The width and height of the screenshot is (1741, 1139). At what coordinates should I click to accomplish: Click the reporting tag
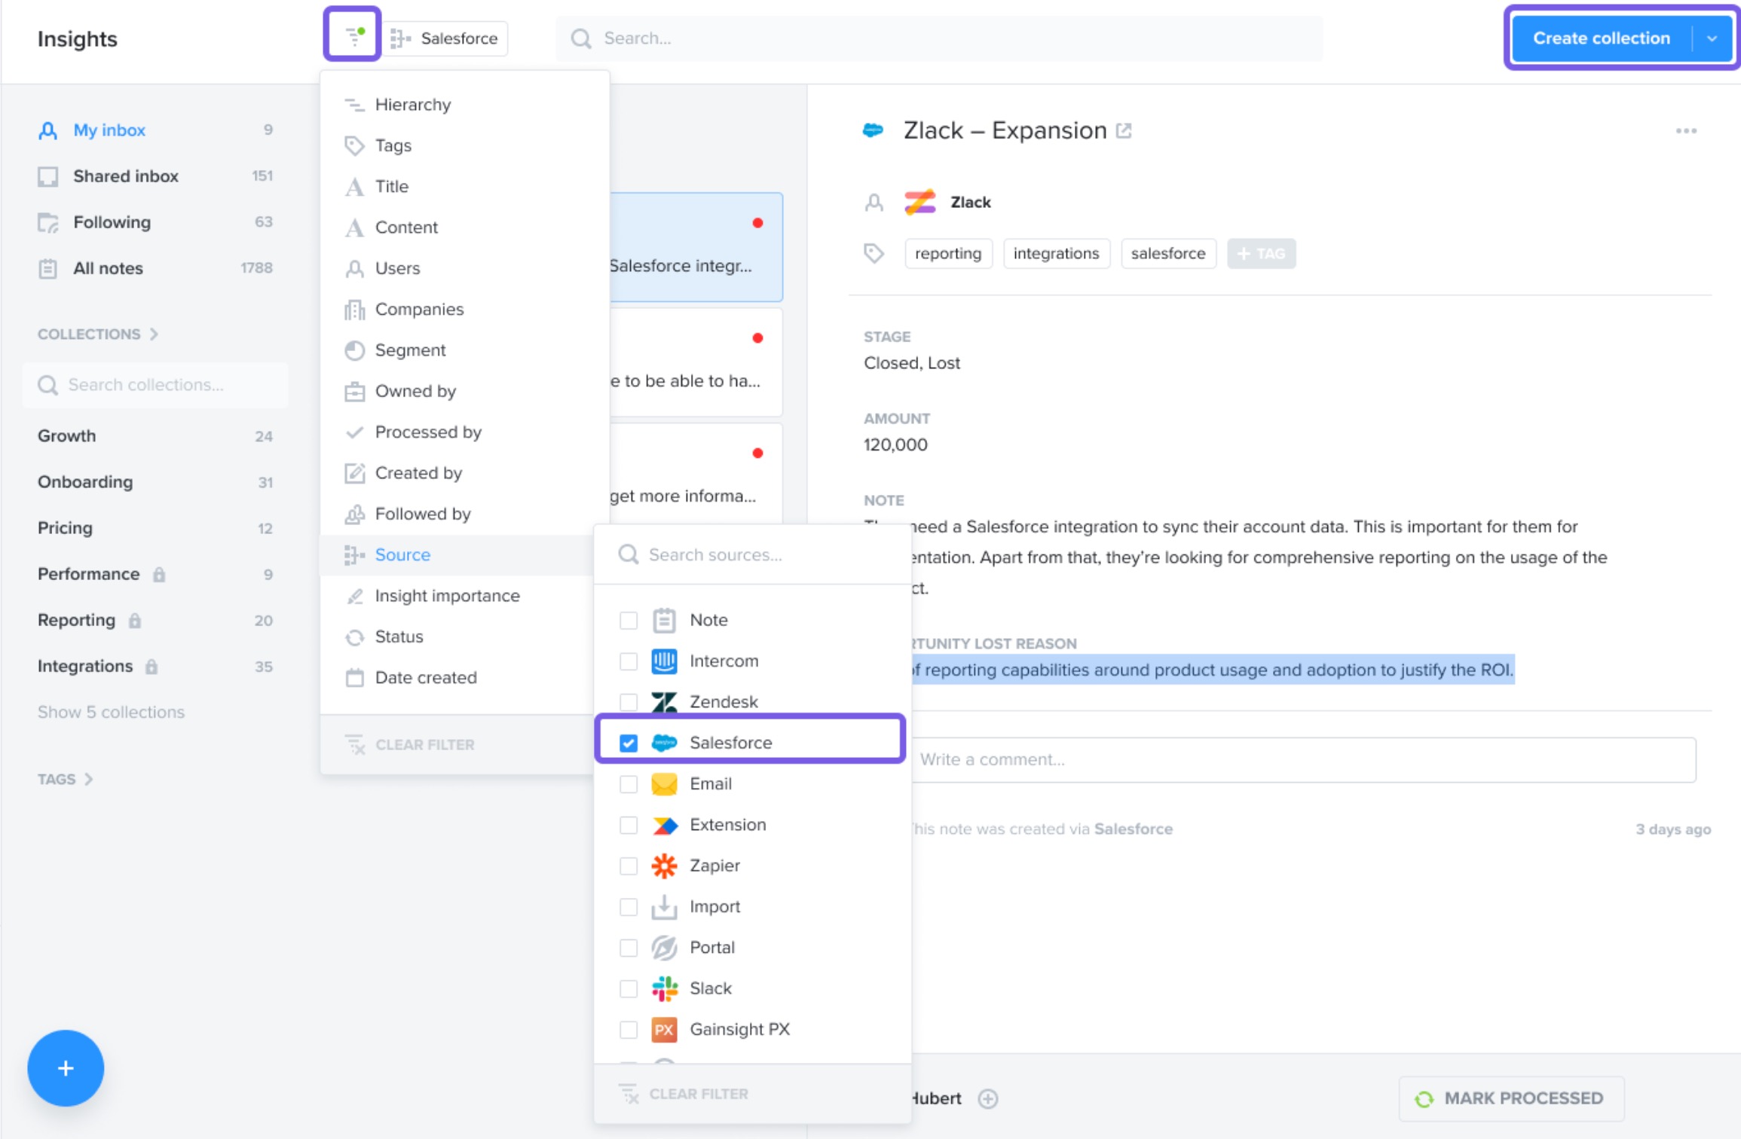pos(948,253)
